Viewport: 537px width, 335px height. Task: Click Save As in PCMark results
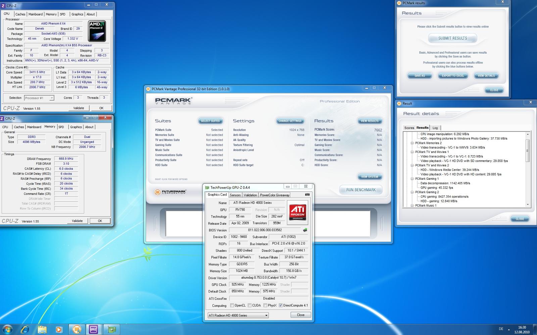pyautogui.click(x=420, y=76)
